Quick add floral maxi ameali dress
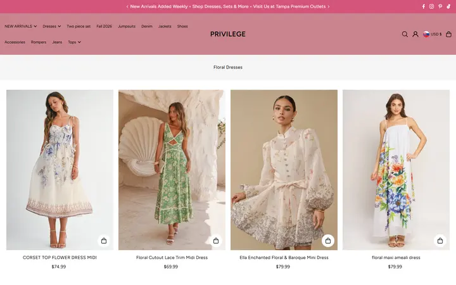 click(440, 241)
